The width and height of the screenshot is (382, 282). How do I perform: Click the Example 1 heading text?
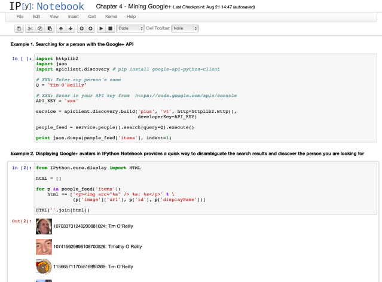coord(72,44)
